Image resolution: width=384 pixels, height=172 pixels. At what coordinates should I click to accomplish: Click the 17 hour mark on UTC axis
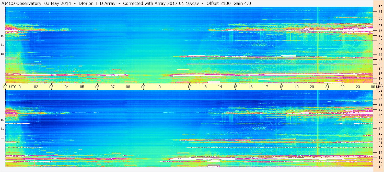point(266,87)
